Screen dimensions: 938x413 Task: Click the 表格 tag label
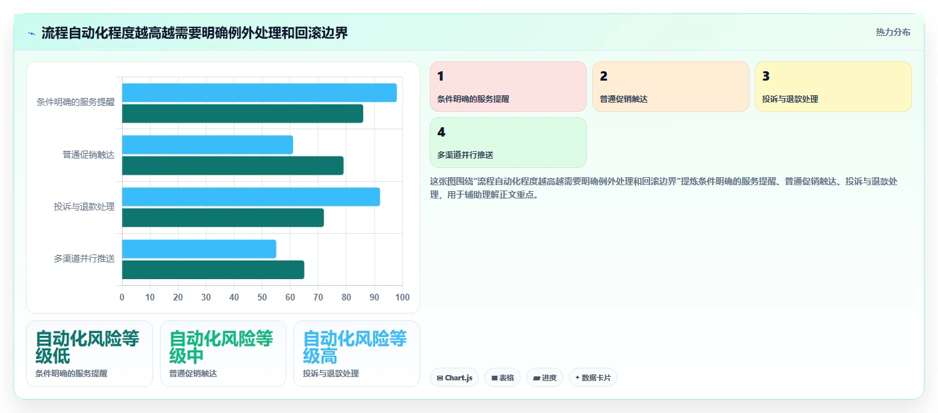[x=507, y=378]
